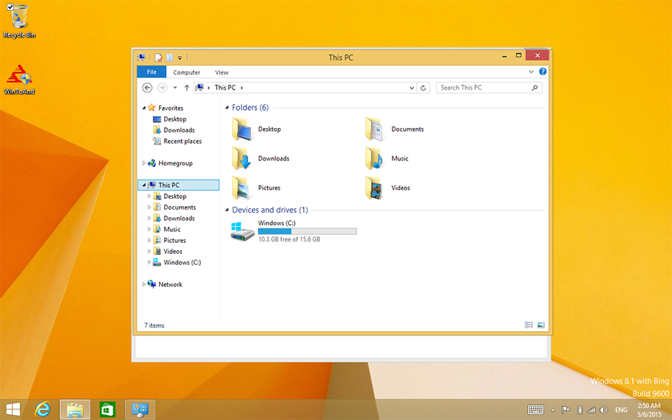Refresh the This PC address bar
The width and height of the screenshot is (672, 420).
coord(423,87)
